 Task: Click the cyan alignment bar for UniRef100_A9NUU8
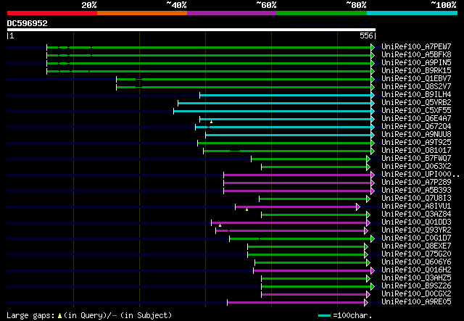click(289, 135)
